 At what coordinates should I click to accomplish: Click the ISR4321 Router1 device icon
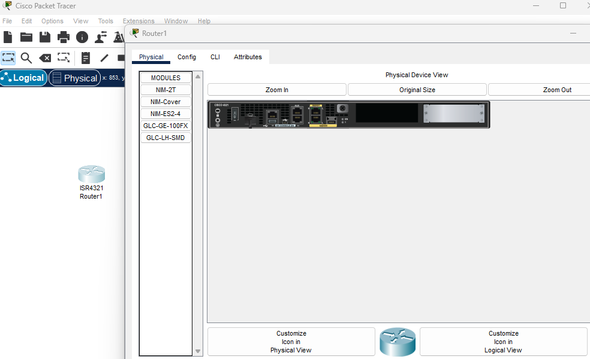(91, 174)
